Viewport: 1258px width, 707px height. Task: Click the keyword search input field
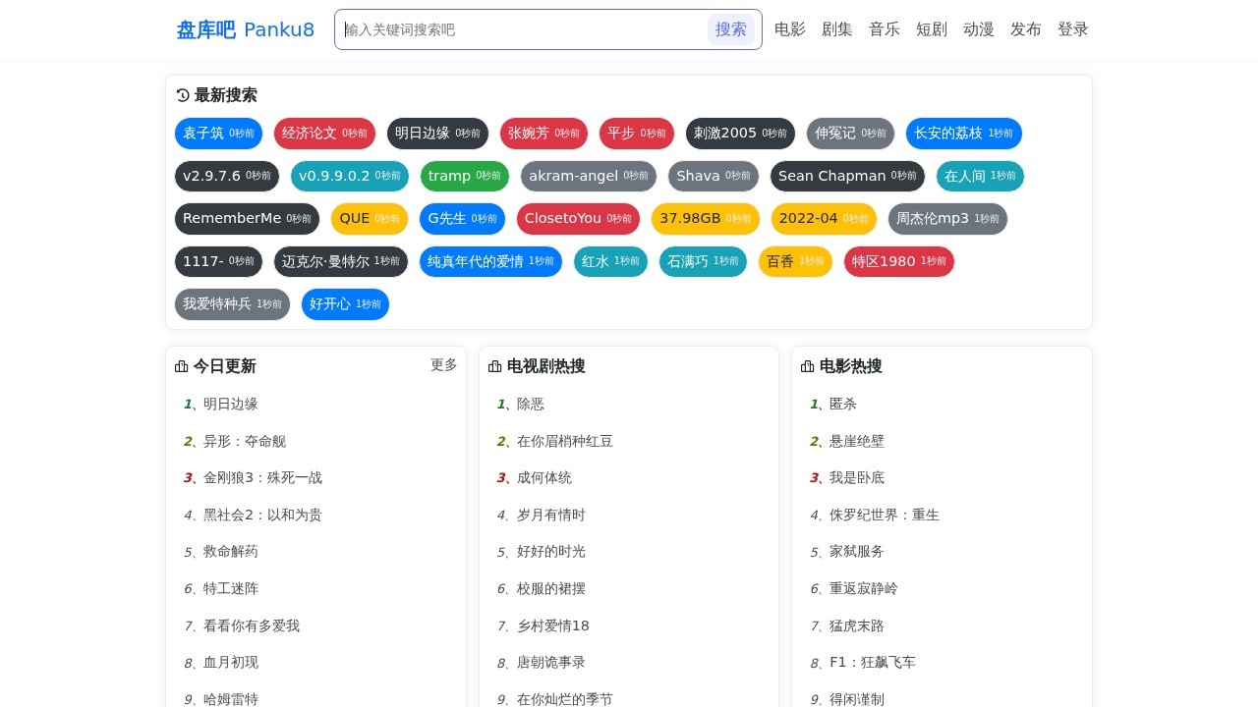point(521,29)
